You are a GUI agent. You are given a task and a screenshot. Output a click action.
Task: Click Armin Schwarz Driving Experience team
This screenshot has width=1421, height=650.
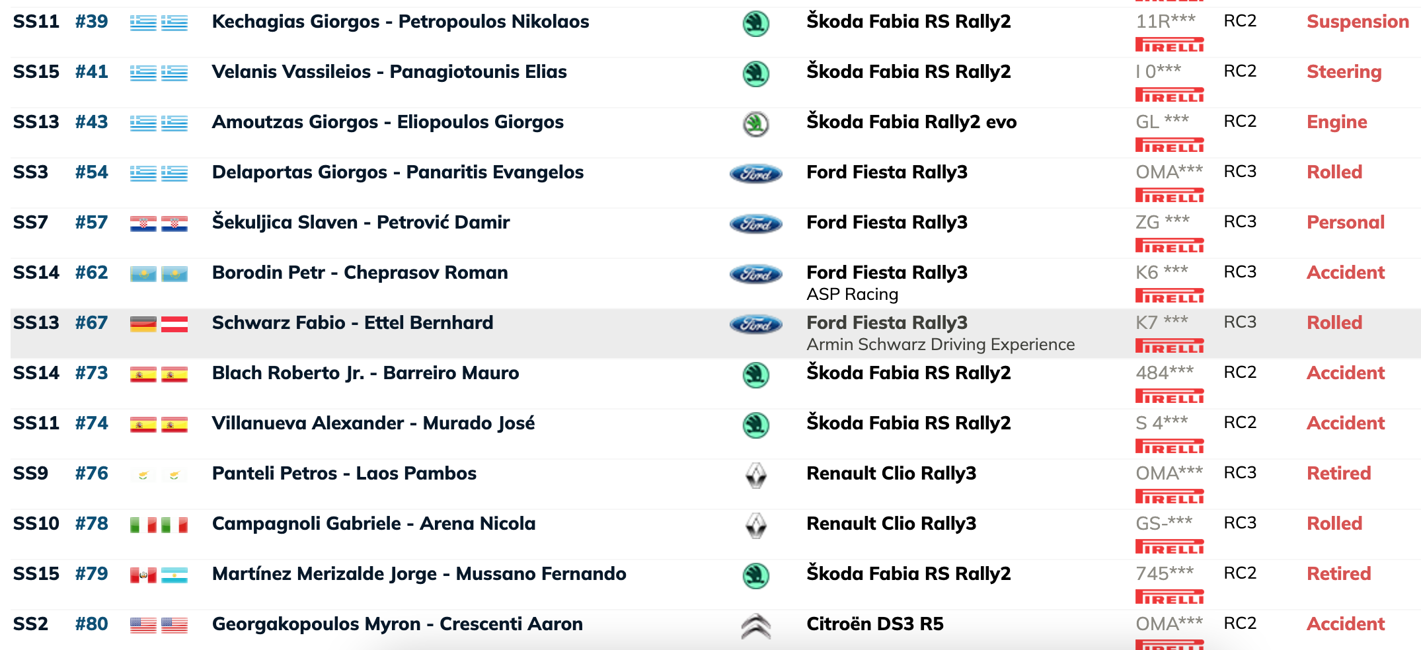(941, 344)
